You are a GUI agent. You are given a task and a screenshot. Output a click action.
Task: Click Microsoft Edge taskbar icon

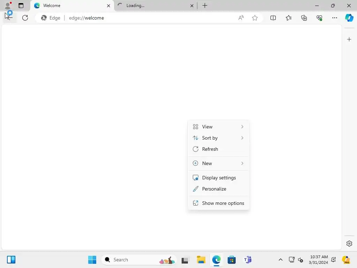(x=216, y=260)
